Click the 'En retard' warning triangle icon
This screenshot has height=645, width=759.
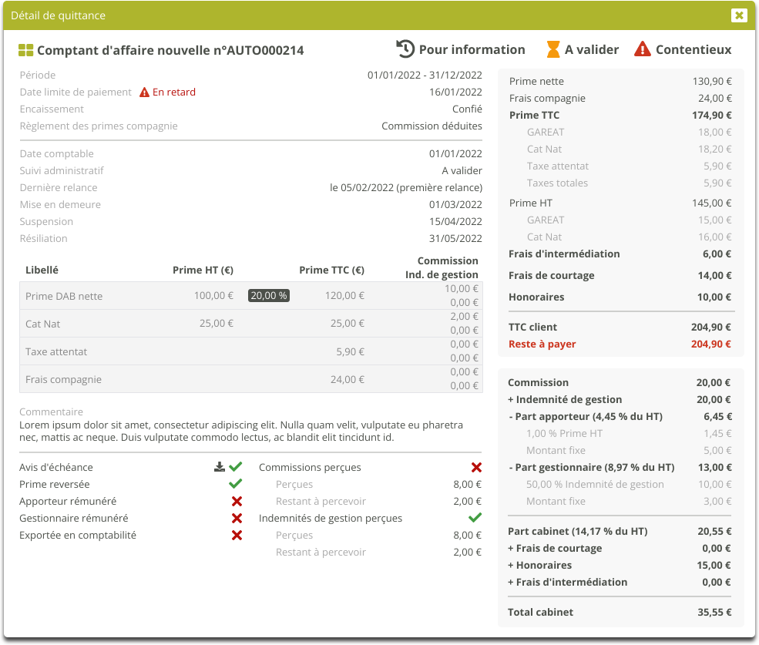[x=144, y=92]
